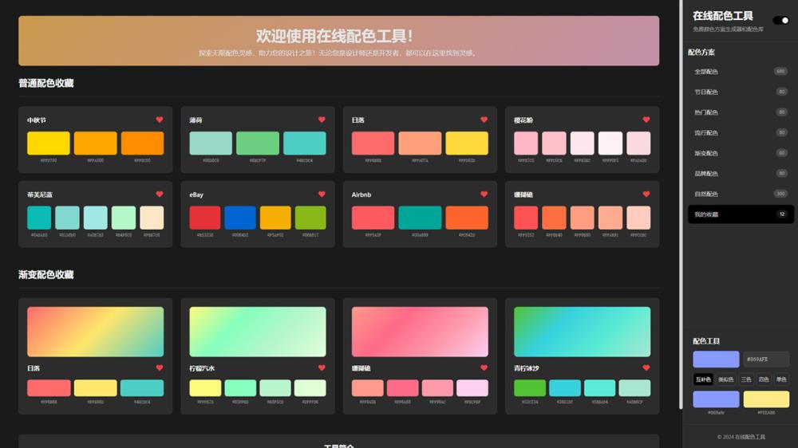Unfavorite the Airbnb brand palette heart

(484, 194)
